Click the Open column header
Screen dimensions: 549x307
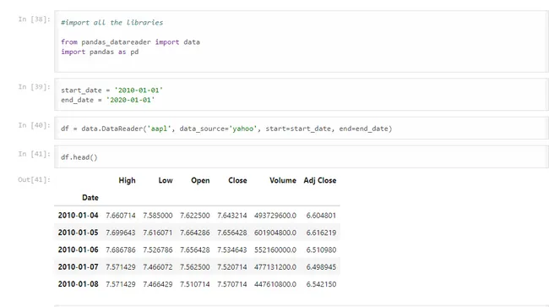coord(200,180)
